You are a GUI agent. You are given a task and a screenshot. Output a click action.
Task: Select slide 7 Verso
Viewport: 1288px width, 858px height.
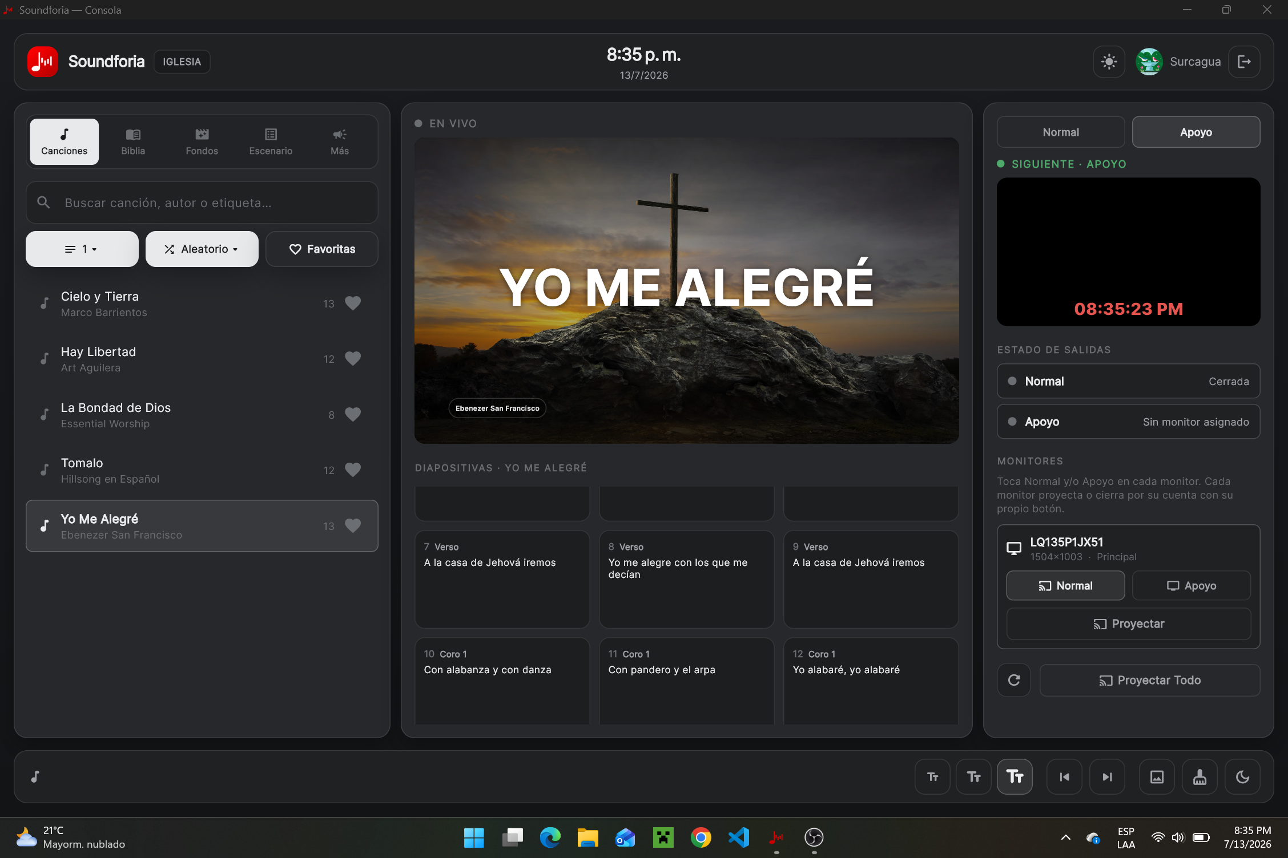click(x=502, y=580)
